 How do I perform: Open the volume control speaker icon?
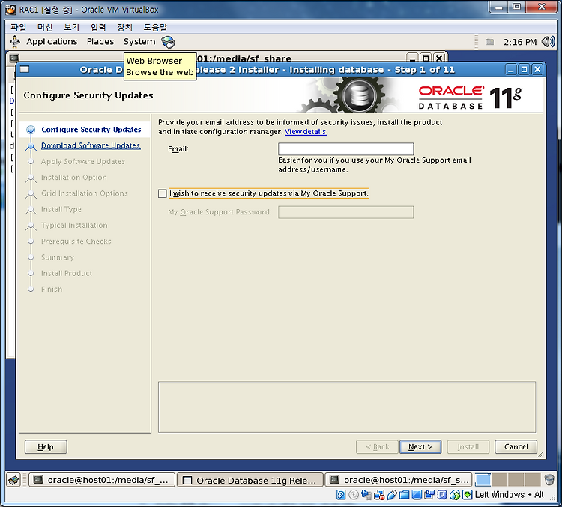[x=548, y=42]
